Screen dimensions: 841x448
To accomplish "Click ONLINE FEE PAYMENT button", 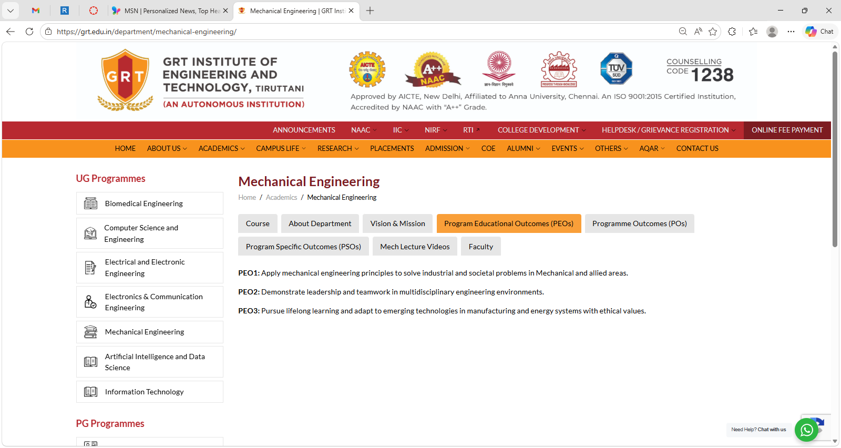I will [787, 130].
